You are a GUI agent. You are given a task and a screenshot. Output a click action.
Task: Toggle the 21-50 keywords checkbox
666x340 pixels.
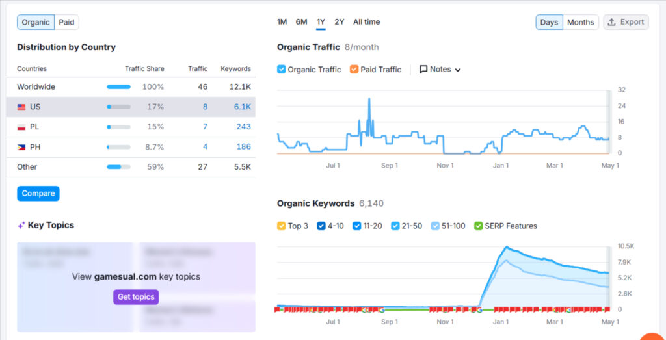point(395,226)
